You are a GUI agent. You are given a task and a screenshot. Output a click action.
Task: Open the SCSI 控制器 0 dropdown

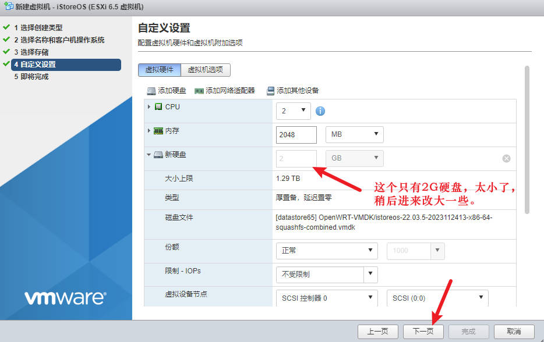pos(327,298)
